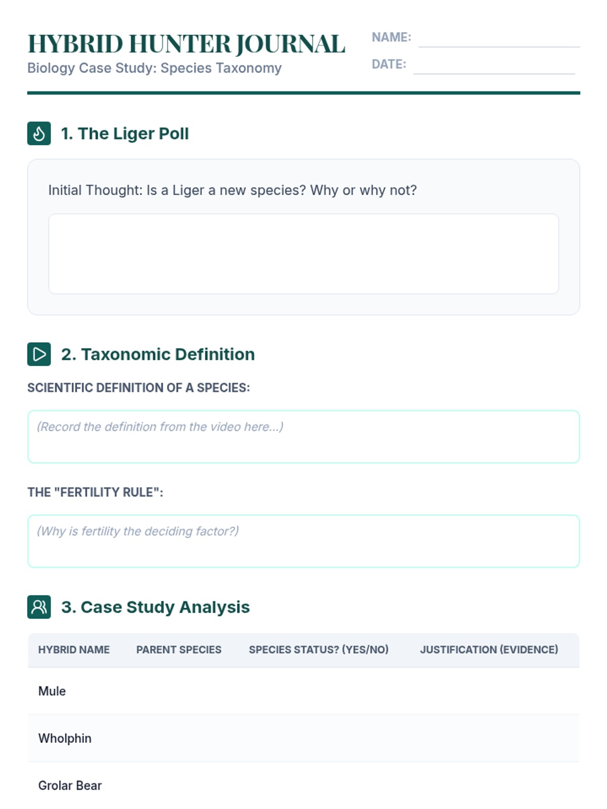Click the Date input line
Screen dimensions: 607x809
pos(494,66)
